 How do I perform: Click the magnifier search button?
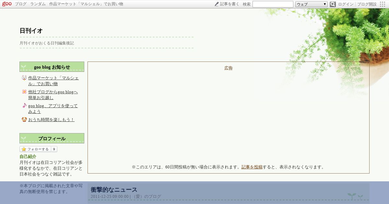(333, 4)
